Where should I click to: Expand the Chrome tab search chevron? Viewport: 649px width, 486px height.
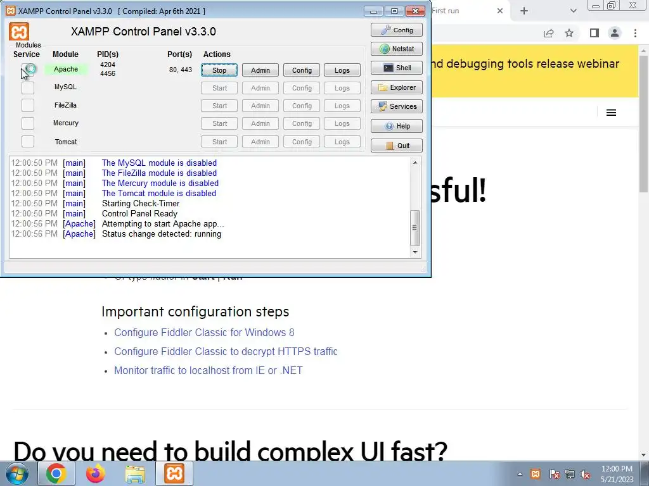click(x=573, y=11)
